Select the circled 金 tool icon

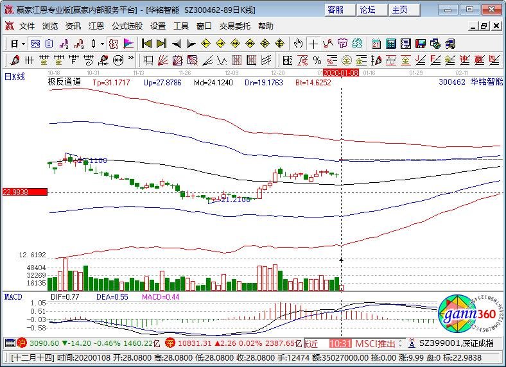347,60
